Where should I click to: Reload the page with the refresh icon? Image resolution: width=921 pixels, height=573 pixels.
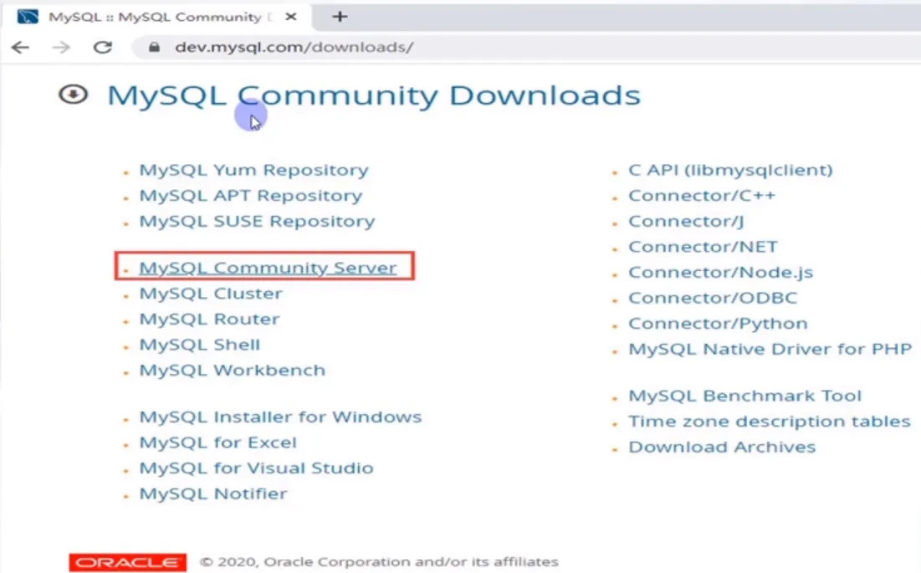[103, 47]
